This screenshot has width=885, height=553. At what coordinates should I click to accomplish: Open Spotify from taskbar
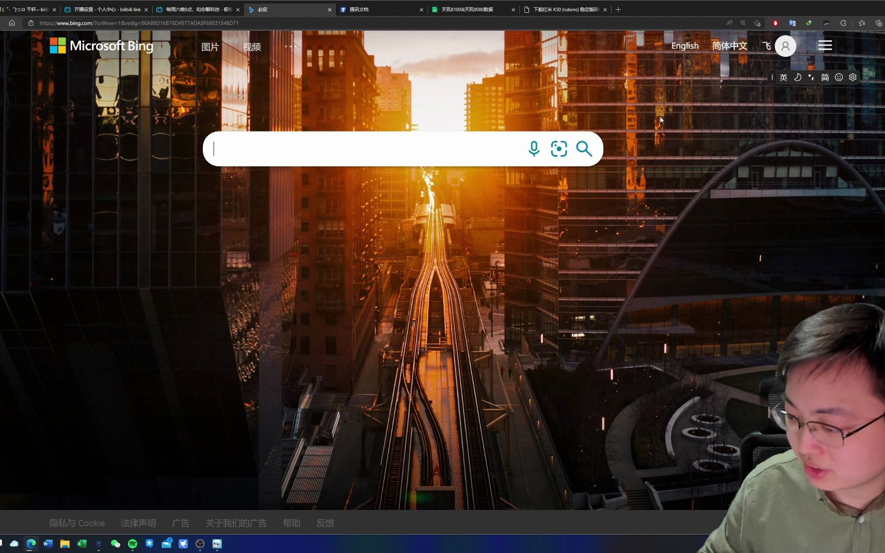(133, 543)
